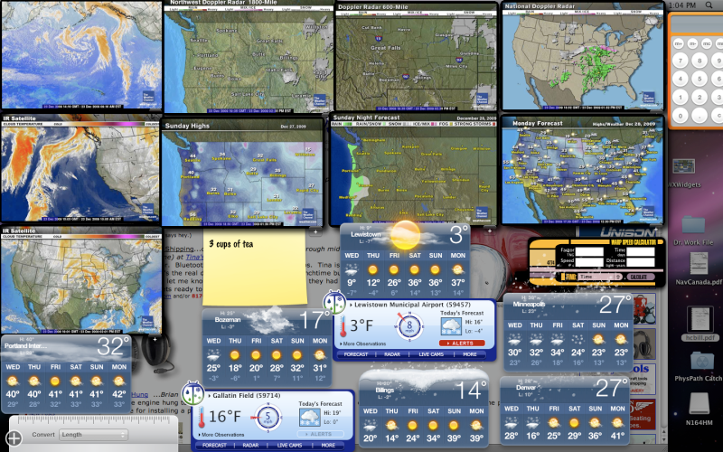Click the thermometer icon showing 3°F
The width and height of the screenshot is (723, 452).
[343, 325]
